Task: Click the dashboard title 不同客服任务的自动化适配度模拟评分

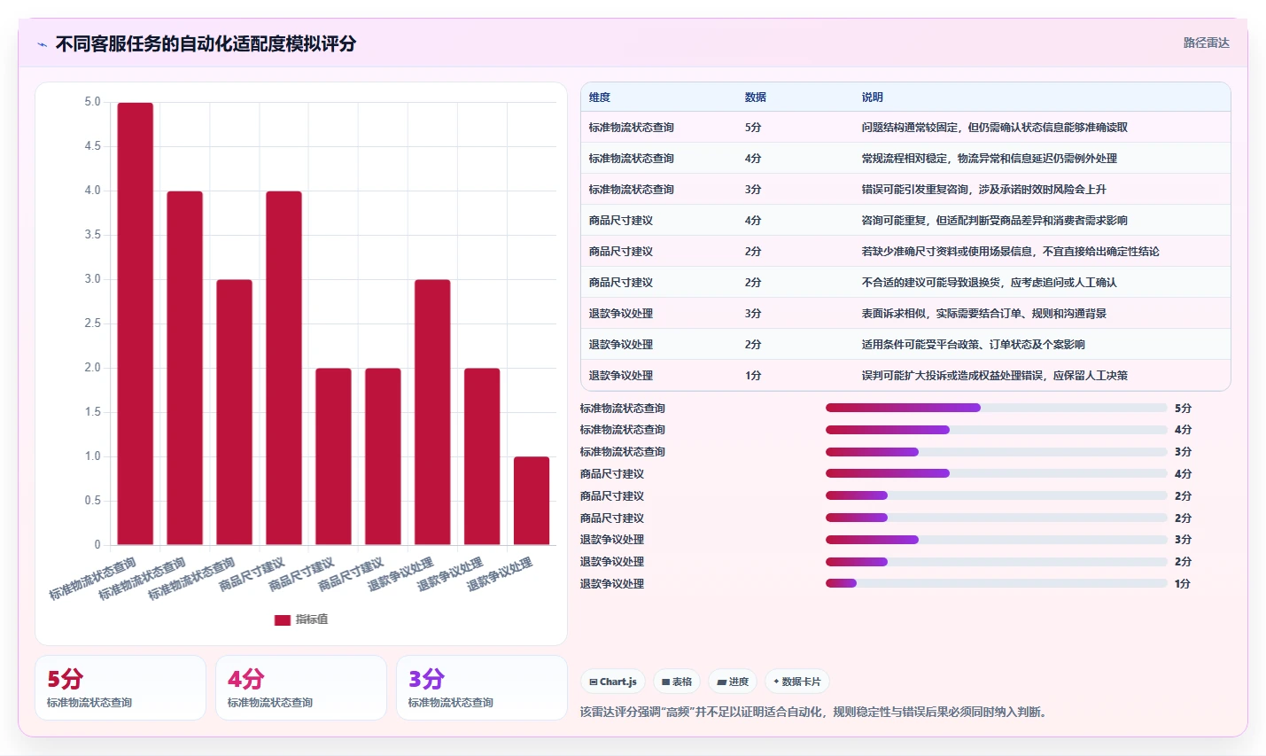Action: [206, 44]
